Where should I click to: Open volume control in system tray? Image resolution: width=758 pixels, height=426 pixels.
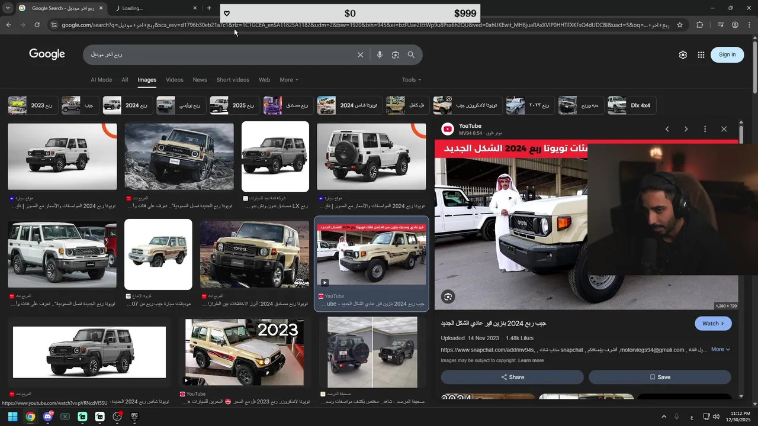[x=716, y=417]
